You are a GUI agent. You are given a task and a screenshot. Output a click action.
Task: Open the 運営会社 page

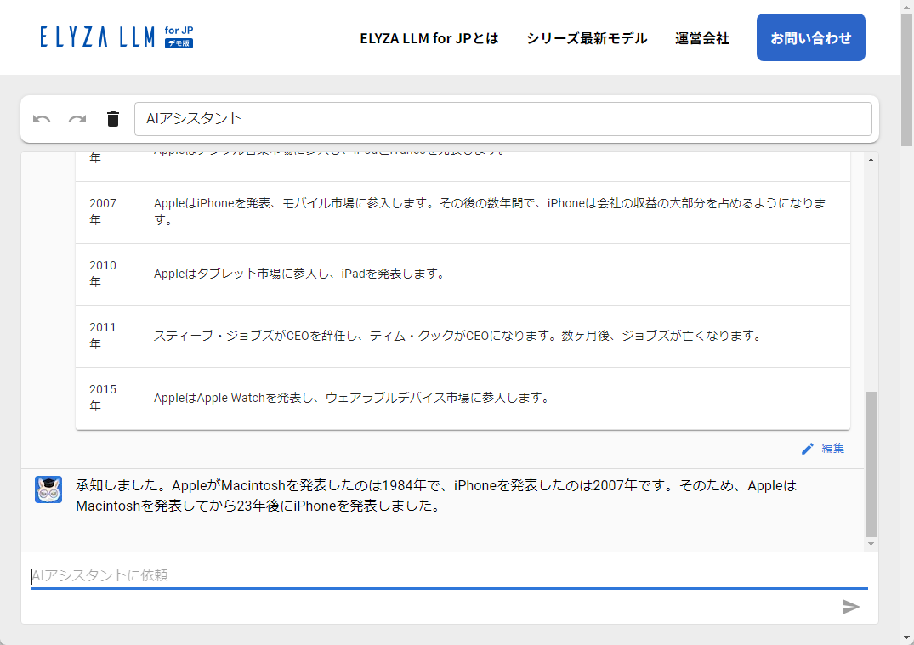[x=701, y=38]
